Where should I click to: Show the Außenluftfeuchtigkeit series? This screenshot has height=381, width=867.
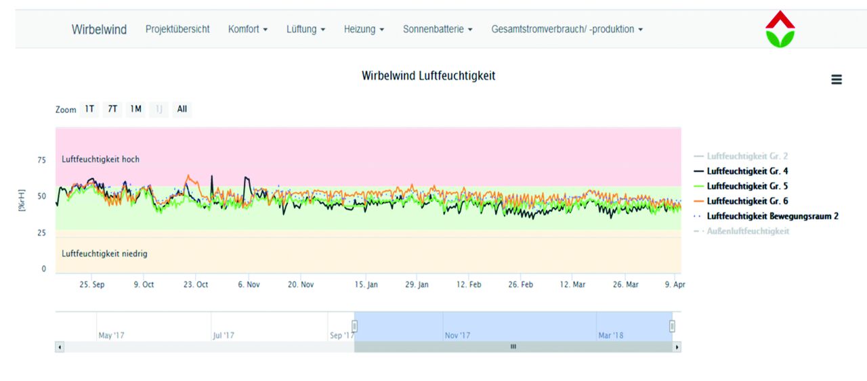coord(748,231)
